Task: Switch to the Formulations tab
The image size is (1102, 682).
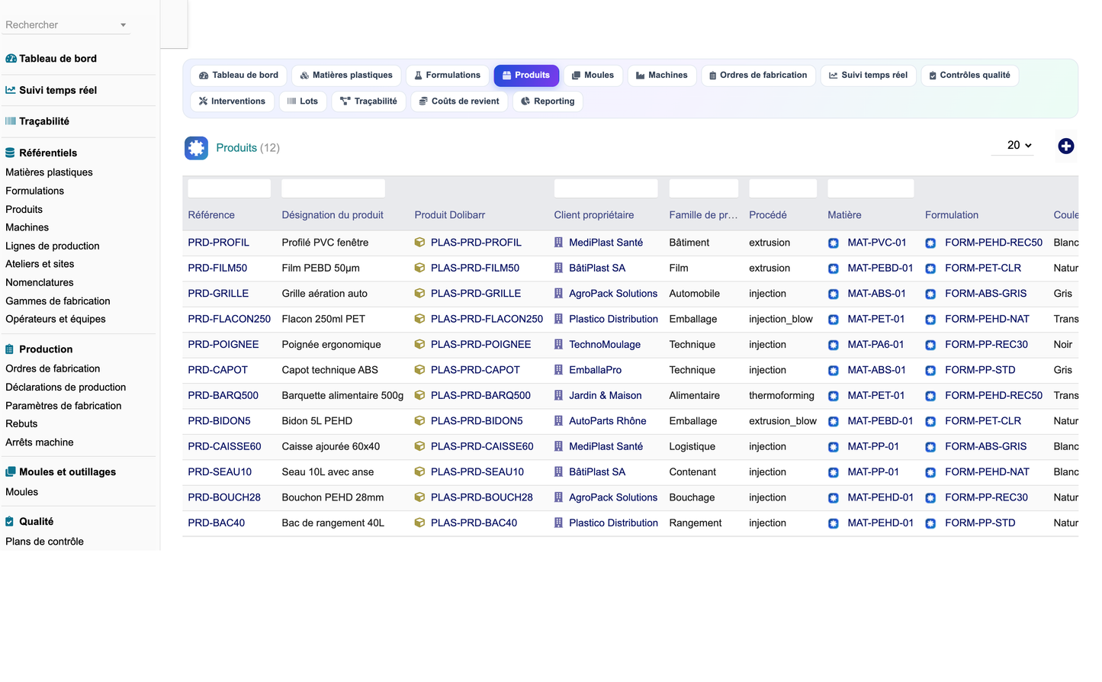Action: click(x=448, y=76)
